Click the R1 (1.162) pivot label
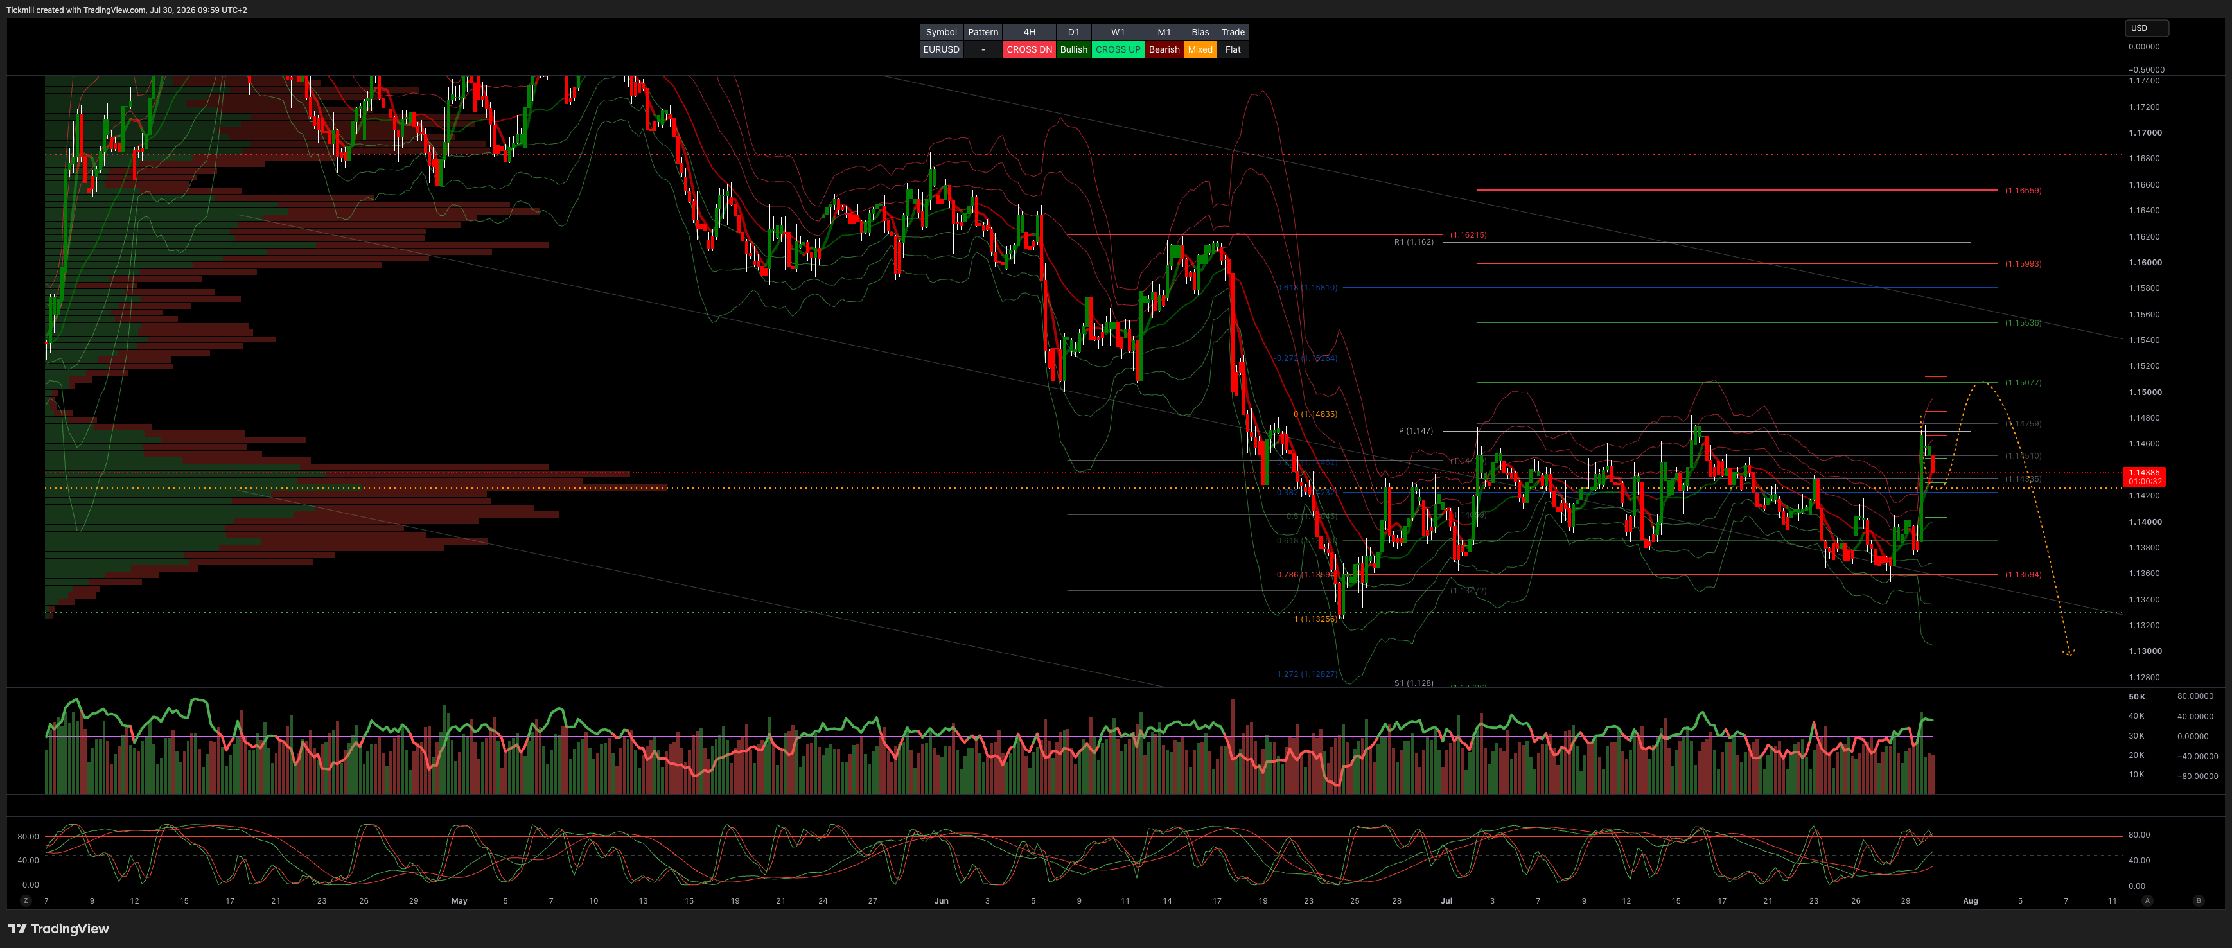The width and height of the screenshot is (2232, 948). pyautogui.click(x=1413, y=241)
